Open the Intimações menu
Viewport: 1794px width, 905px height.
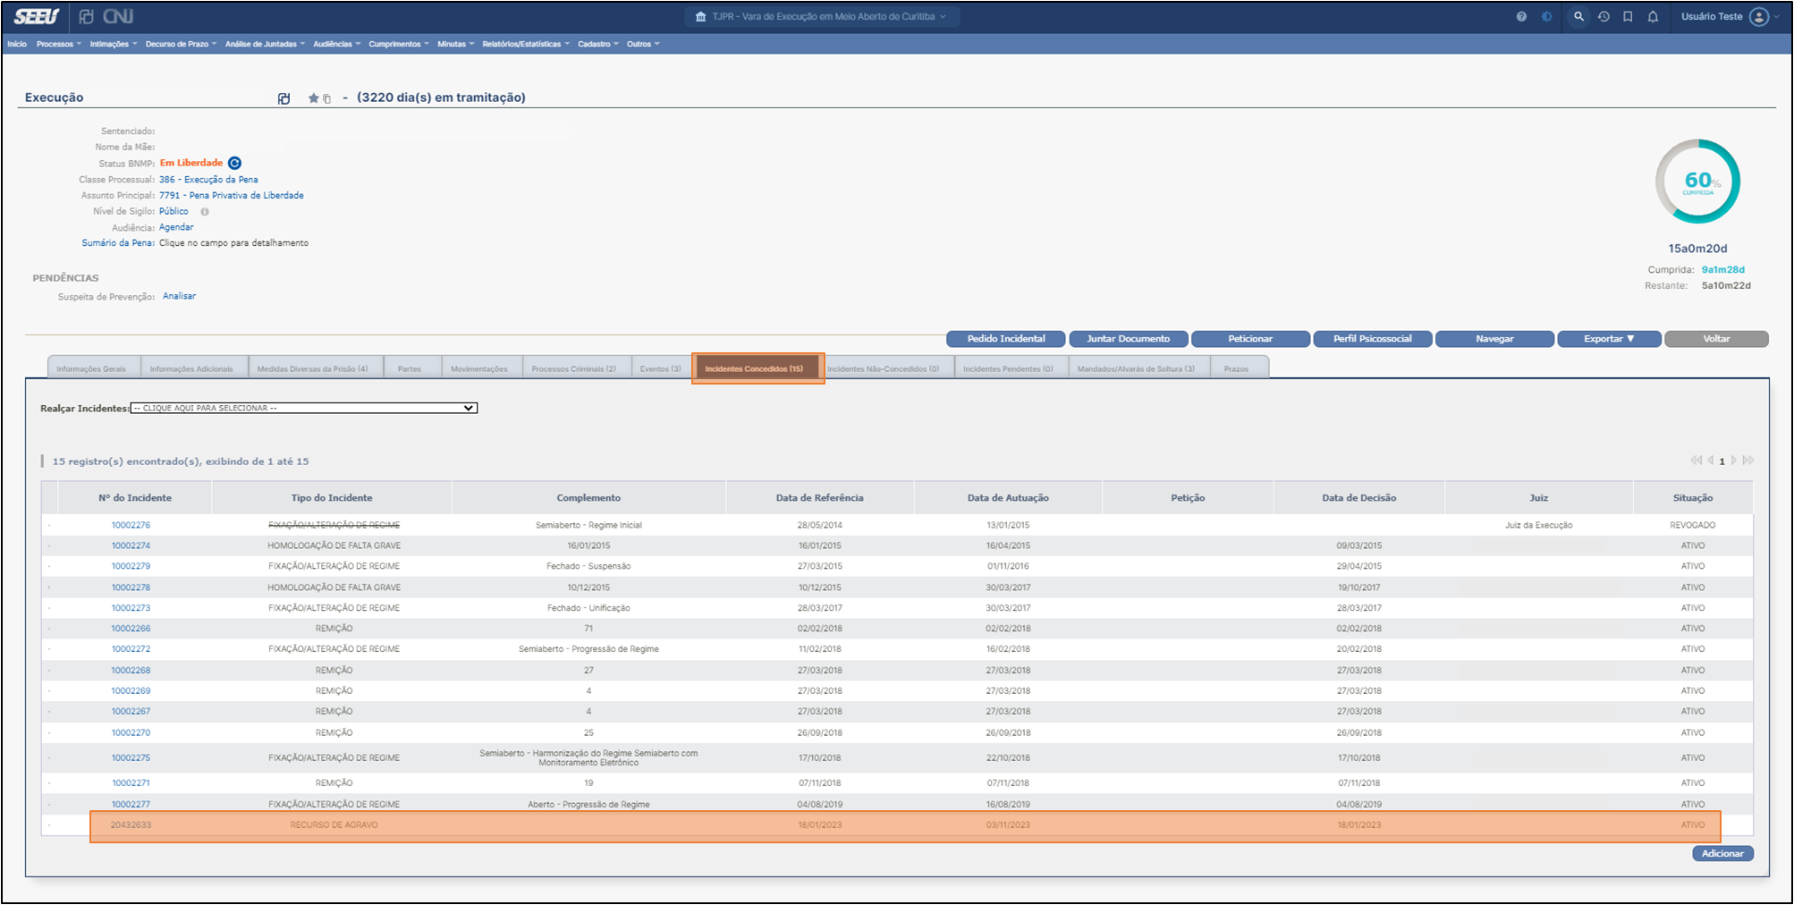pyautogui.click(x=113, y=44)
